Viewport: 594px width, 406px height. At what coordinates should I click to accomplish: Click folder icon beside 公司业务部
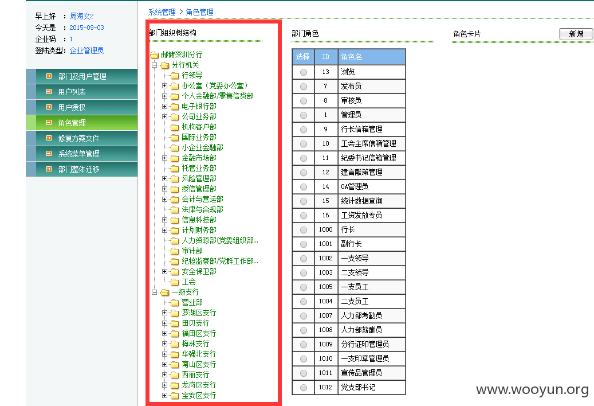175,117
